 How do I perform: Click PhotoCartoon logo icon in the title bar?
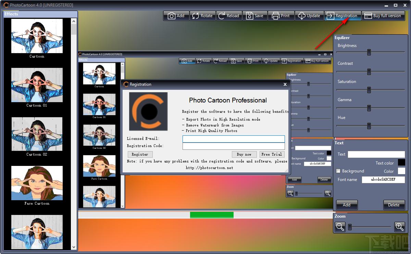coord(6,5)
